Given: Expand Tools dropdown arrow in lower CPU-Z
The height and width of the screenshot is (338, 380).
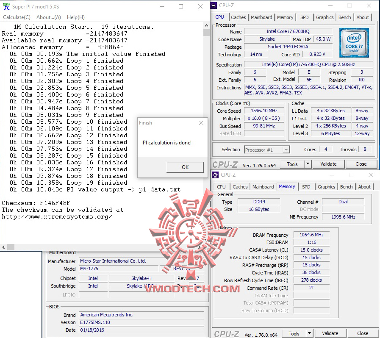Looking at the screenshot, I should pos(309,334).
